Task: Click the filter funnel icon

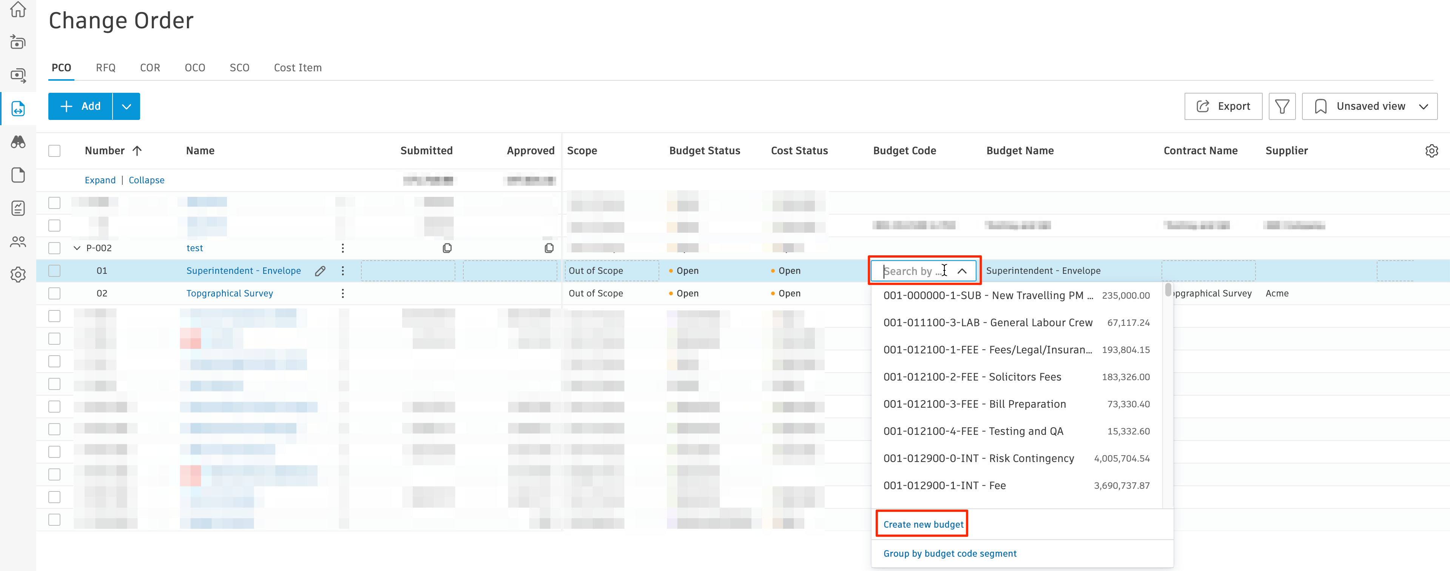Action: tap(1282, 106)
